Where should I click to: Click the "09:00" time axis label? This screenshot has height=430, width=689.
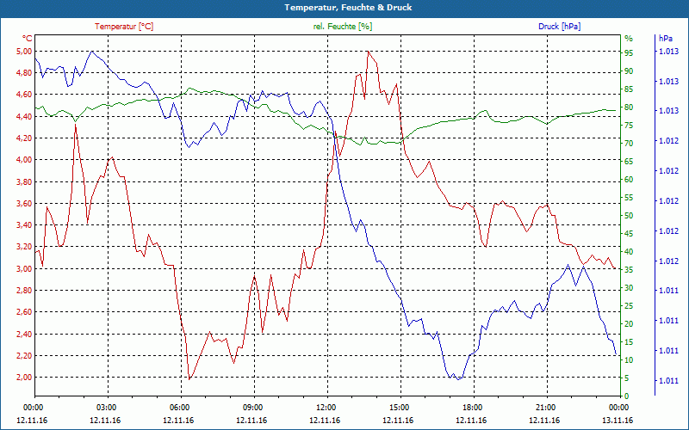[252, 408]
